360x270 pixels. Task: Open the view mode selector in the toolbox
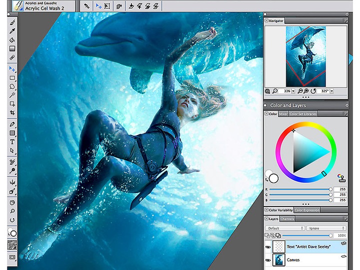coord(12,257)
